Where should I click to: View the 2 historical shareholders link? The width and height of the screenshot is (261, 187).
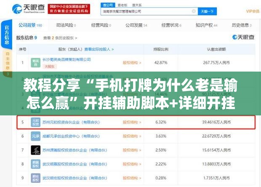[x=60, y=38]
